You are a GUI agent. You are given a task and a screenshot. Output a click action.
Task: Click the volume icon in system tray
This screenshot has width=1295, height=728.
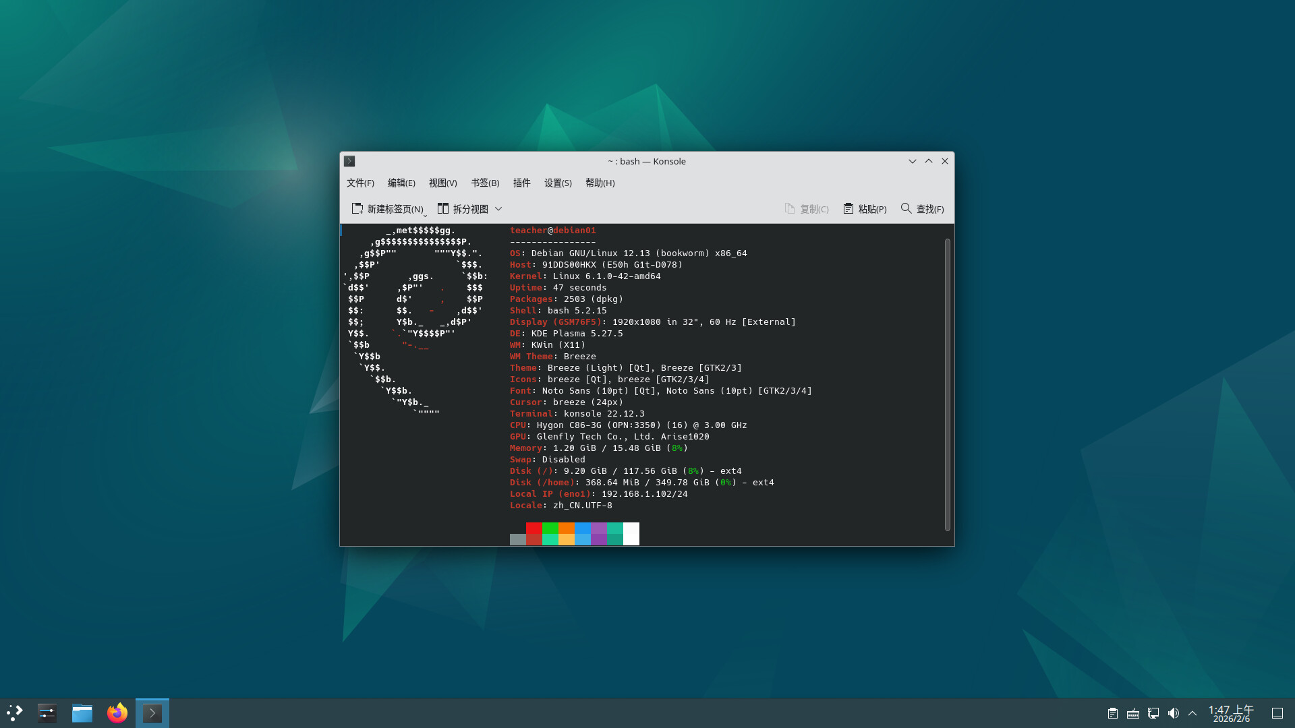click(x=1174, y=713)
